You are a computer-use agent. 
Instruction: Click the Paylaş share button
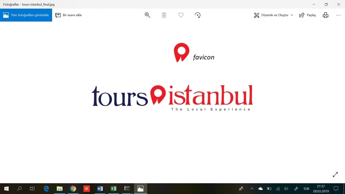[x=307, y=15]
